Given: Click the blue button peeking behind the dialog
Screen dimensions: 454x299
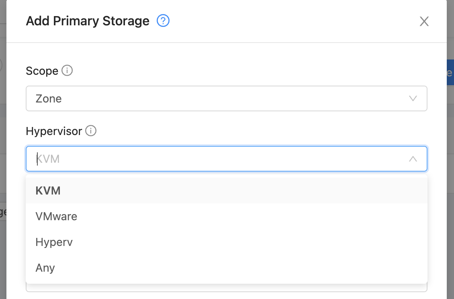Looking at the screenshot, I should coord(450,72).
